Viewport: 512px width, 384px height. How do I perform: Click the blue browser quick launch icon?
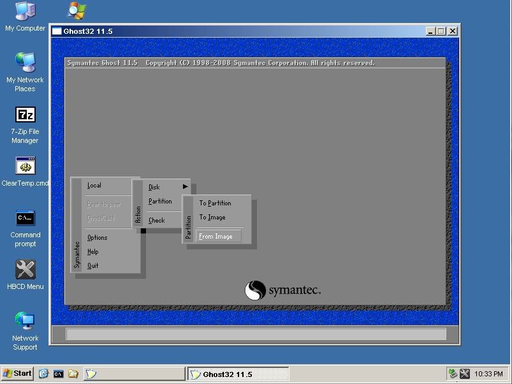coord(43,374)
